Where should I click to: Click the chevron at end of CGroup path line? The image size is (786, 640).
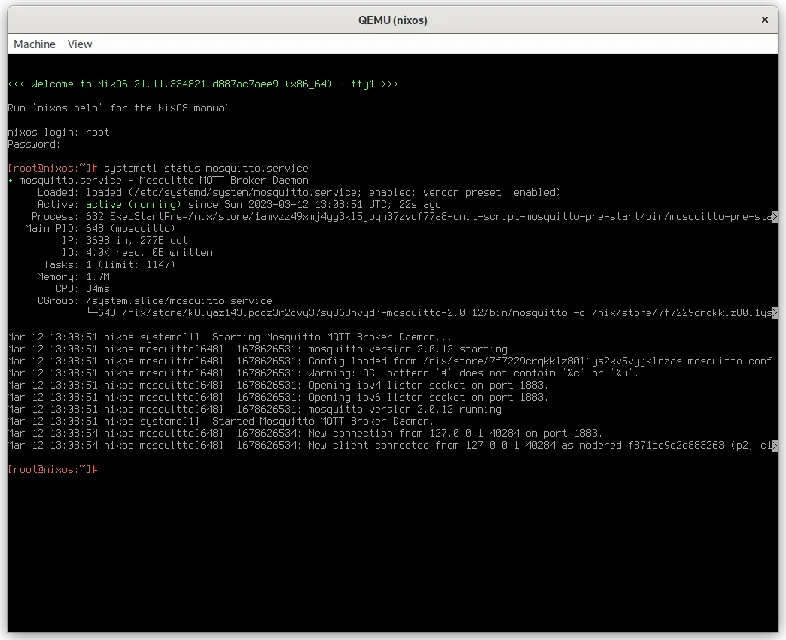(775, 312)
